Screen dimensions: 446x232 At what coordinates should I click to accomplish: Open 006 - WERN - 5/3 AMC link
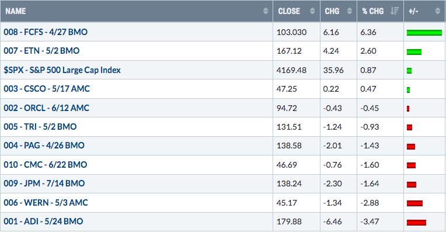pyautogui.click(x=46, y=203)
